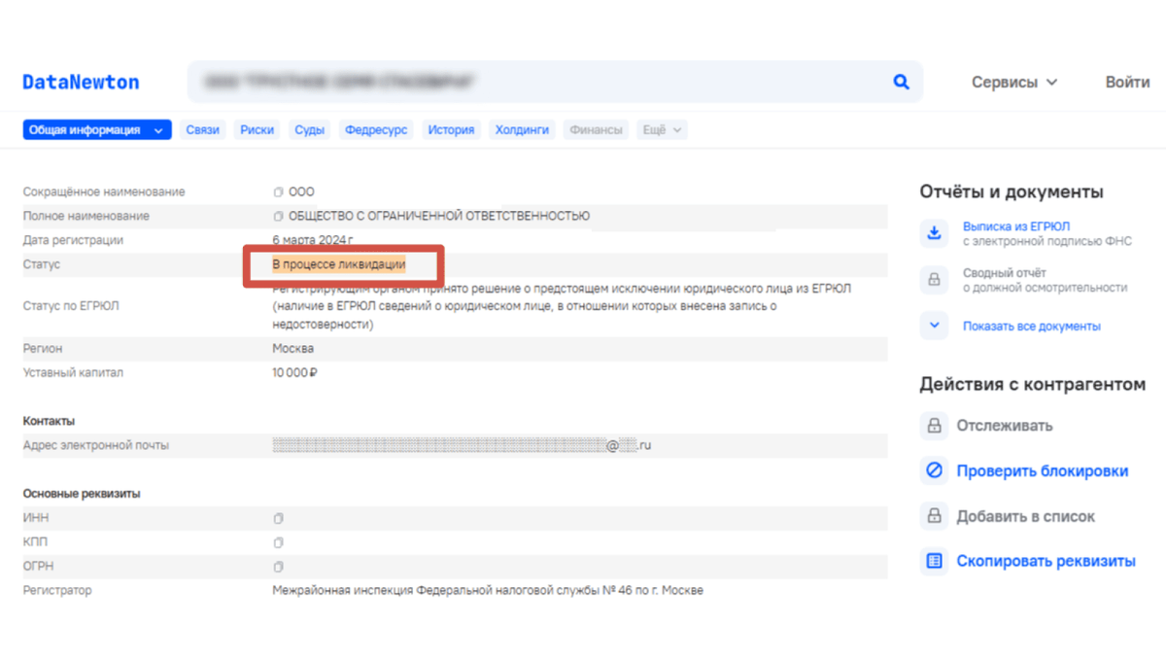Screen dimensions: 1166x658
Task: Click the lock icon beside Сводный отчёт
Action: click(x=934, y=280)
